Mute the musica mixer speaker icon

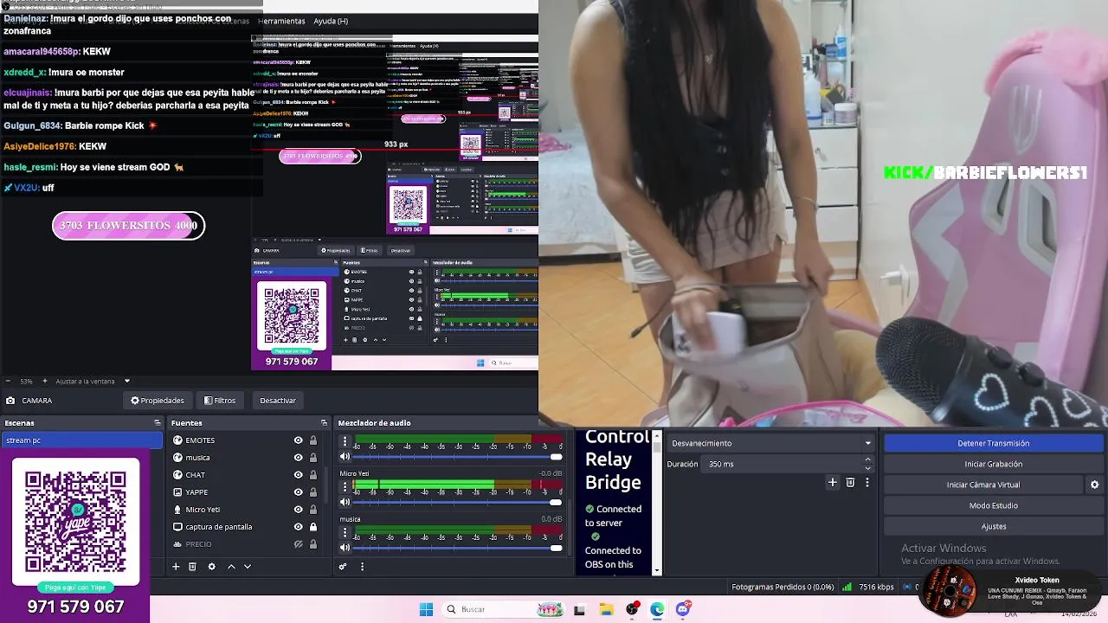pos(345,547)
